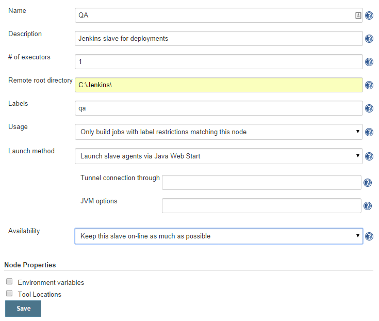
Task: Open help for Launch method
Action: pos(369,156)
